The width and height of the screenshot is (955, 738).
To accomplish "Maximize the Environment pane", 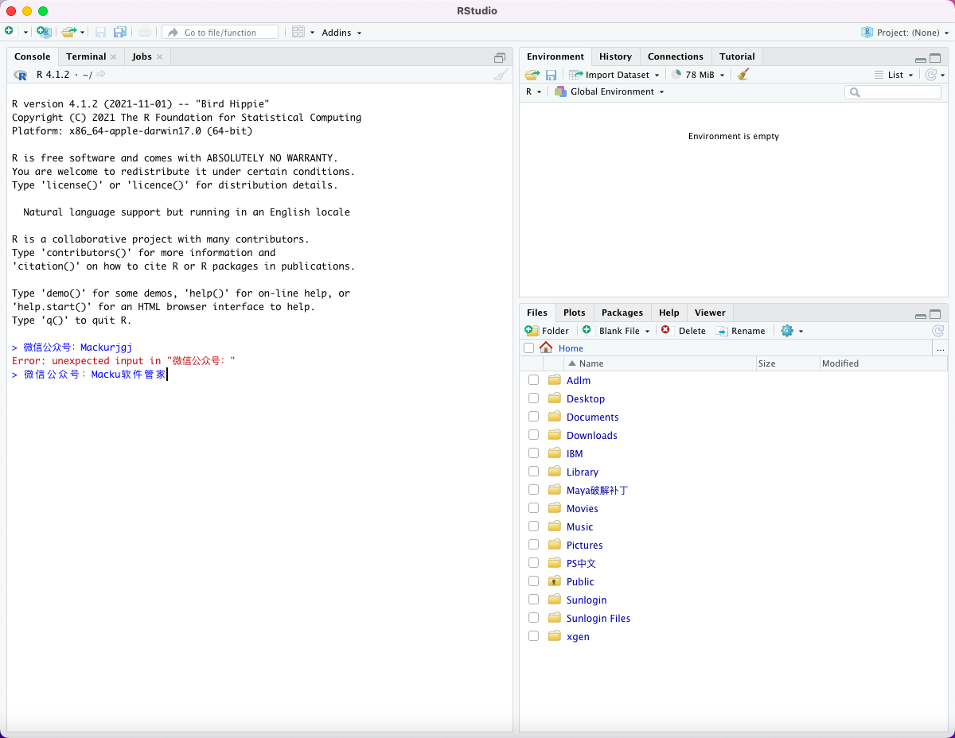I will pyautogui.click(x=935, y=58).
